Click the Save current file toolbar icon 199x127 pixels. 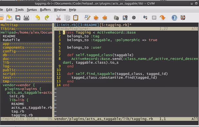click(9, 18)
